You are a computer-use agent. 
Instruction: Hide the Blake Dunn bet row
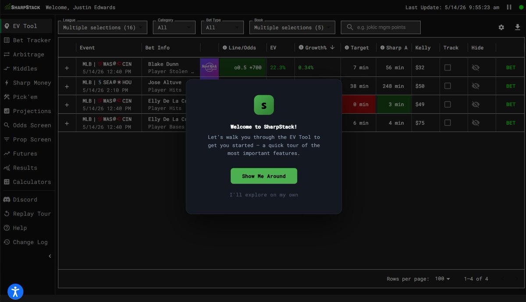pos(475,67)
